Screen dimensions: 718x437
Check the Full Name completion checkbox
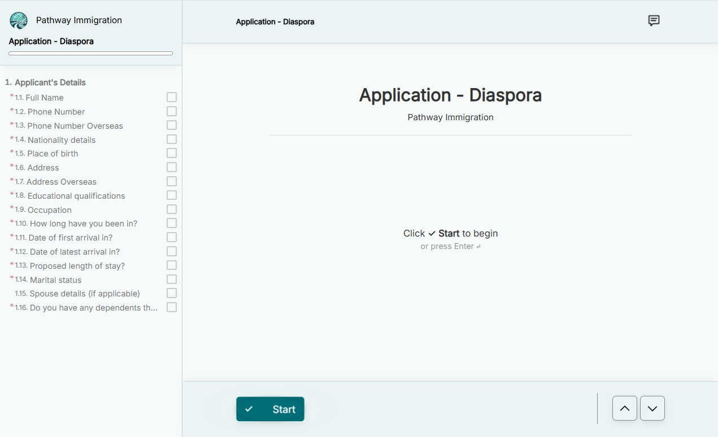click(172, 97)
